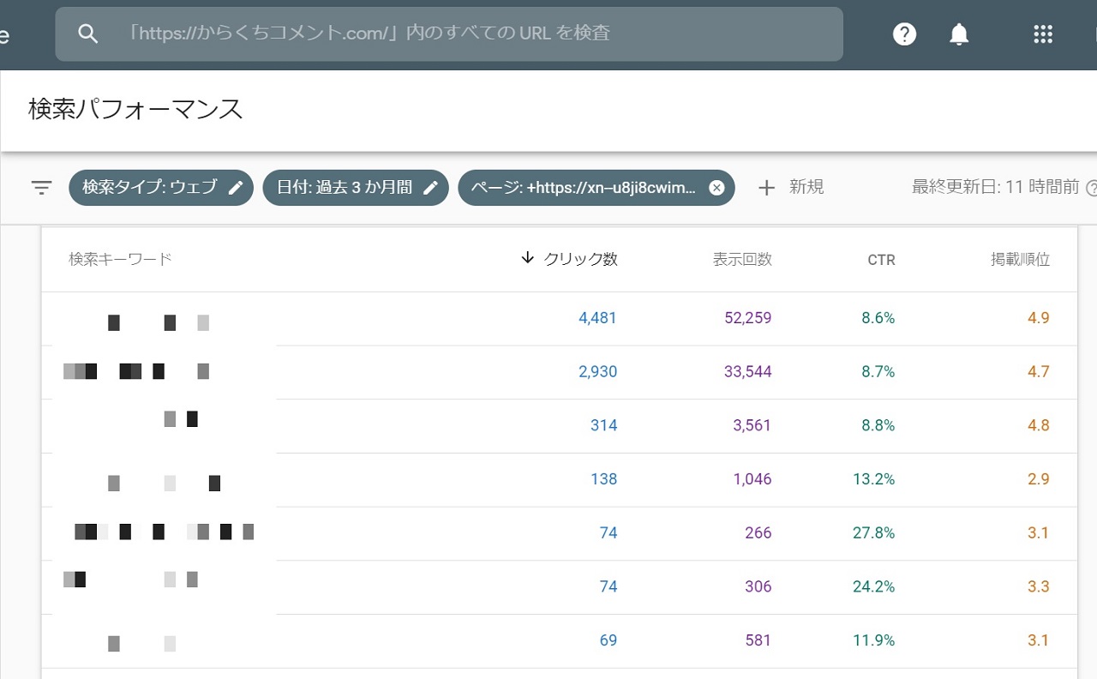
Task: Open the 検索タイプ: ウェブ filter chip
Action: click(150, 188)
